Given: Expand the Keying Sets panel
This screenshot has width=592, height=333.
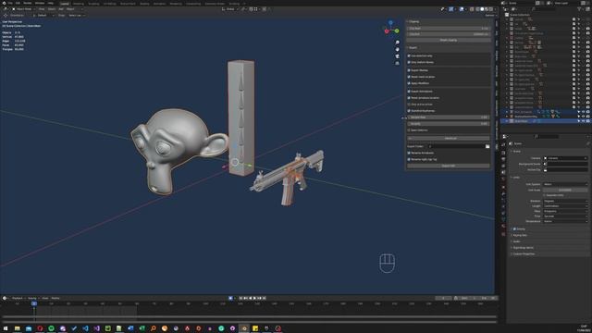Looking at the screenshot, I should click(520, 235).
